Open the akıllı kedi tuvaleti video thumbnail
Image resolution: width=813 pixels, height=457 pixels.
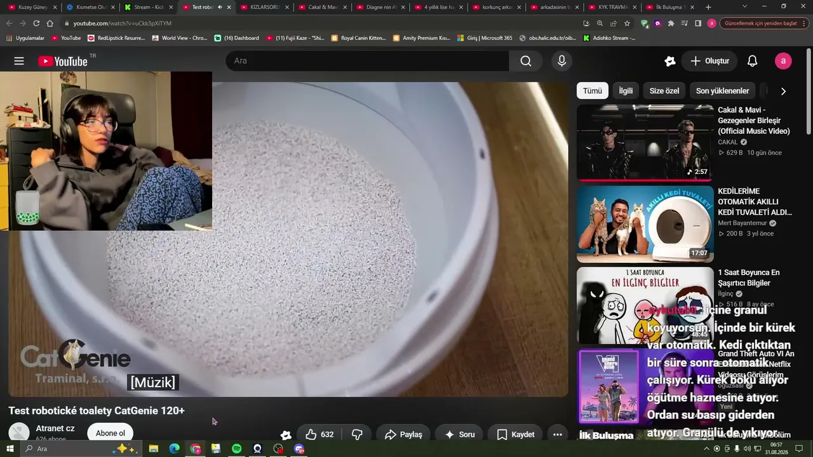click(x=645, y=224)
